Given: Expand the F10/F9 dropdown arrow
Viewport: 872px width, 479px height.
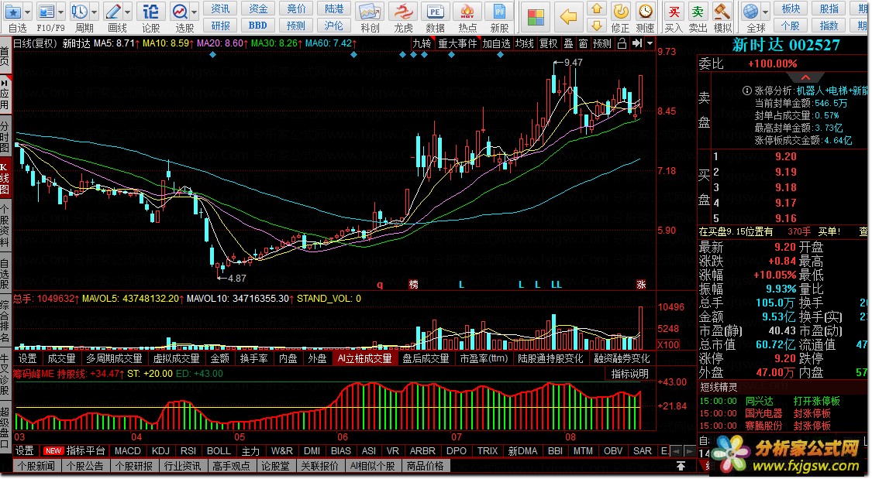Looking at the screenshot, I should [61, 11].
